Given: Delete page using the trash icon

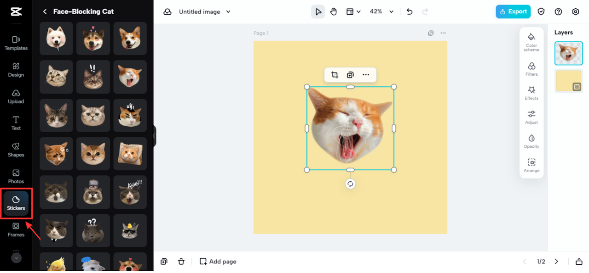Looking at the screenshot, I should coord(181,262).
